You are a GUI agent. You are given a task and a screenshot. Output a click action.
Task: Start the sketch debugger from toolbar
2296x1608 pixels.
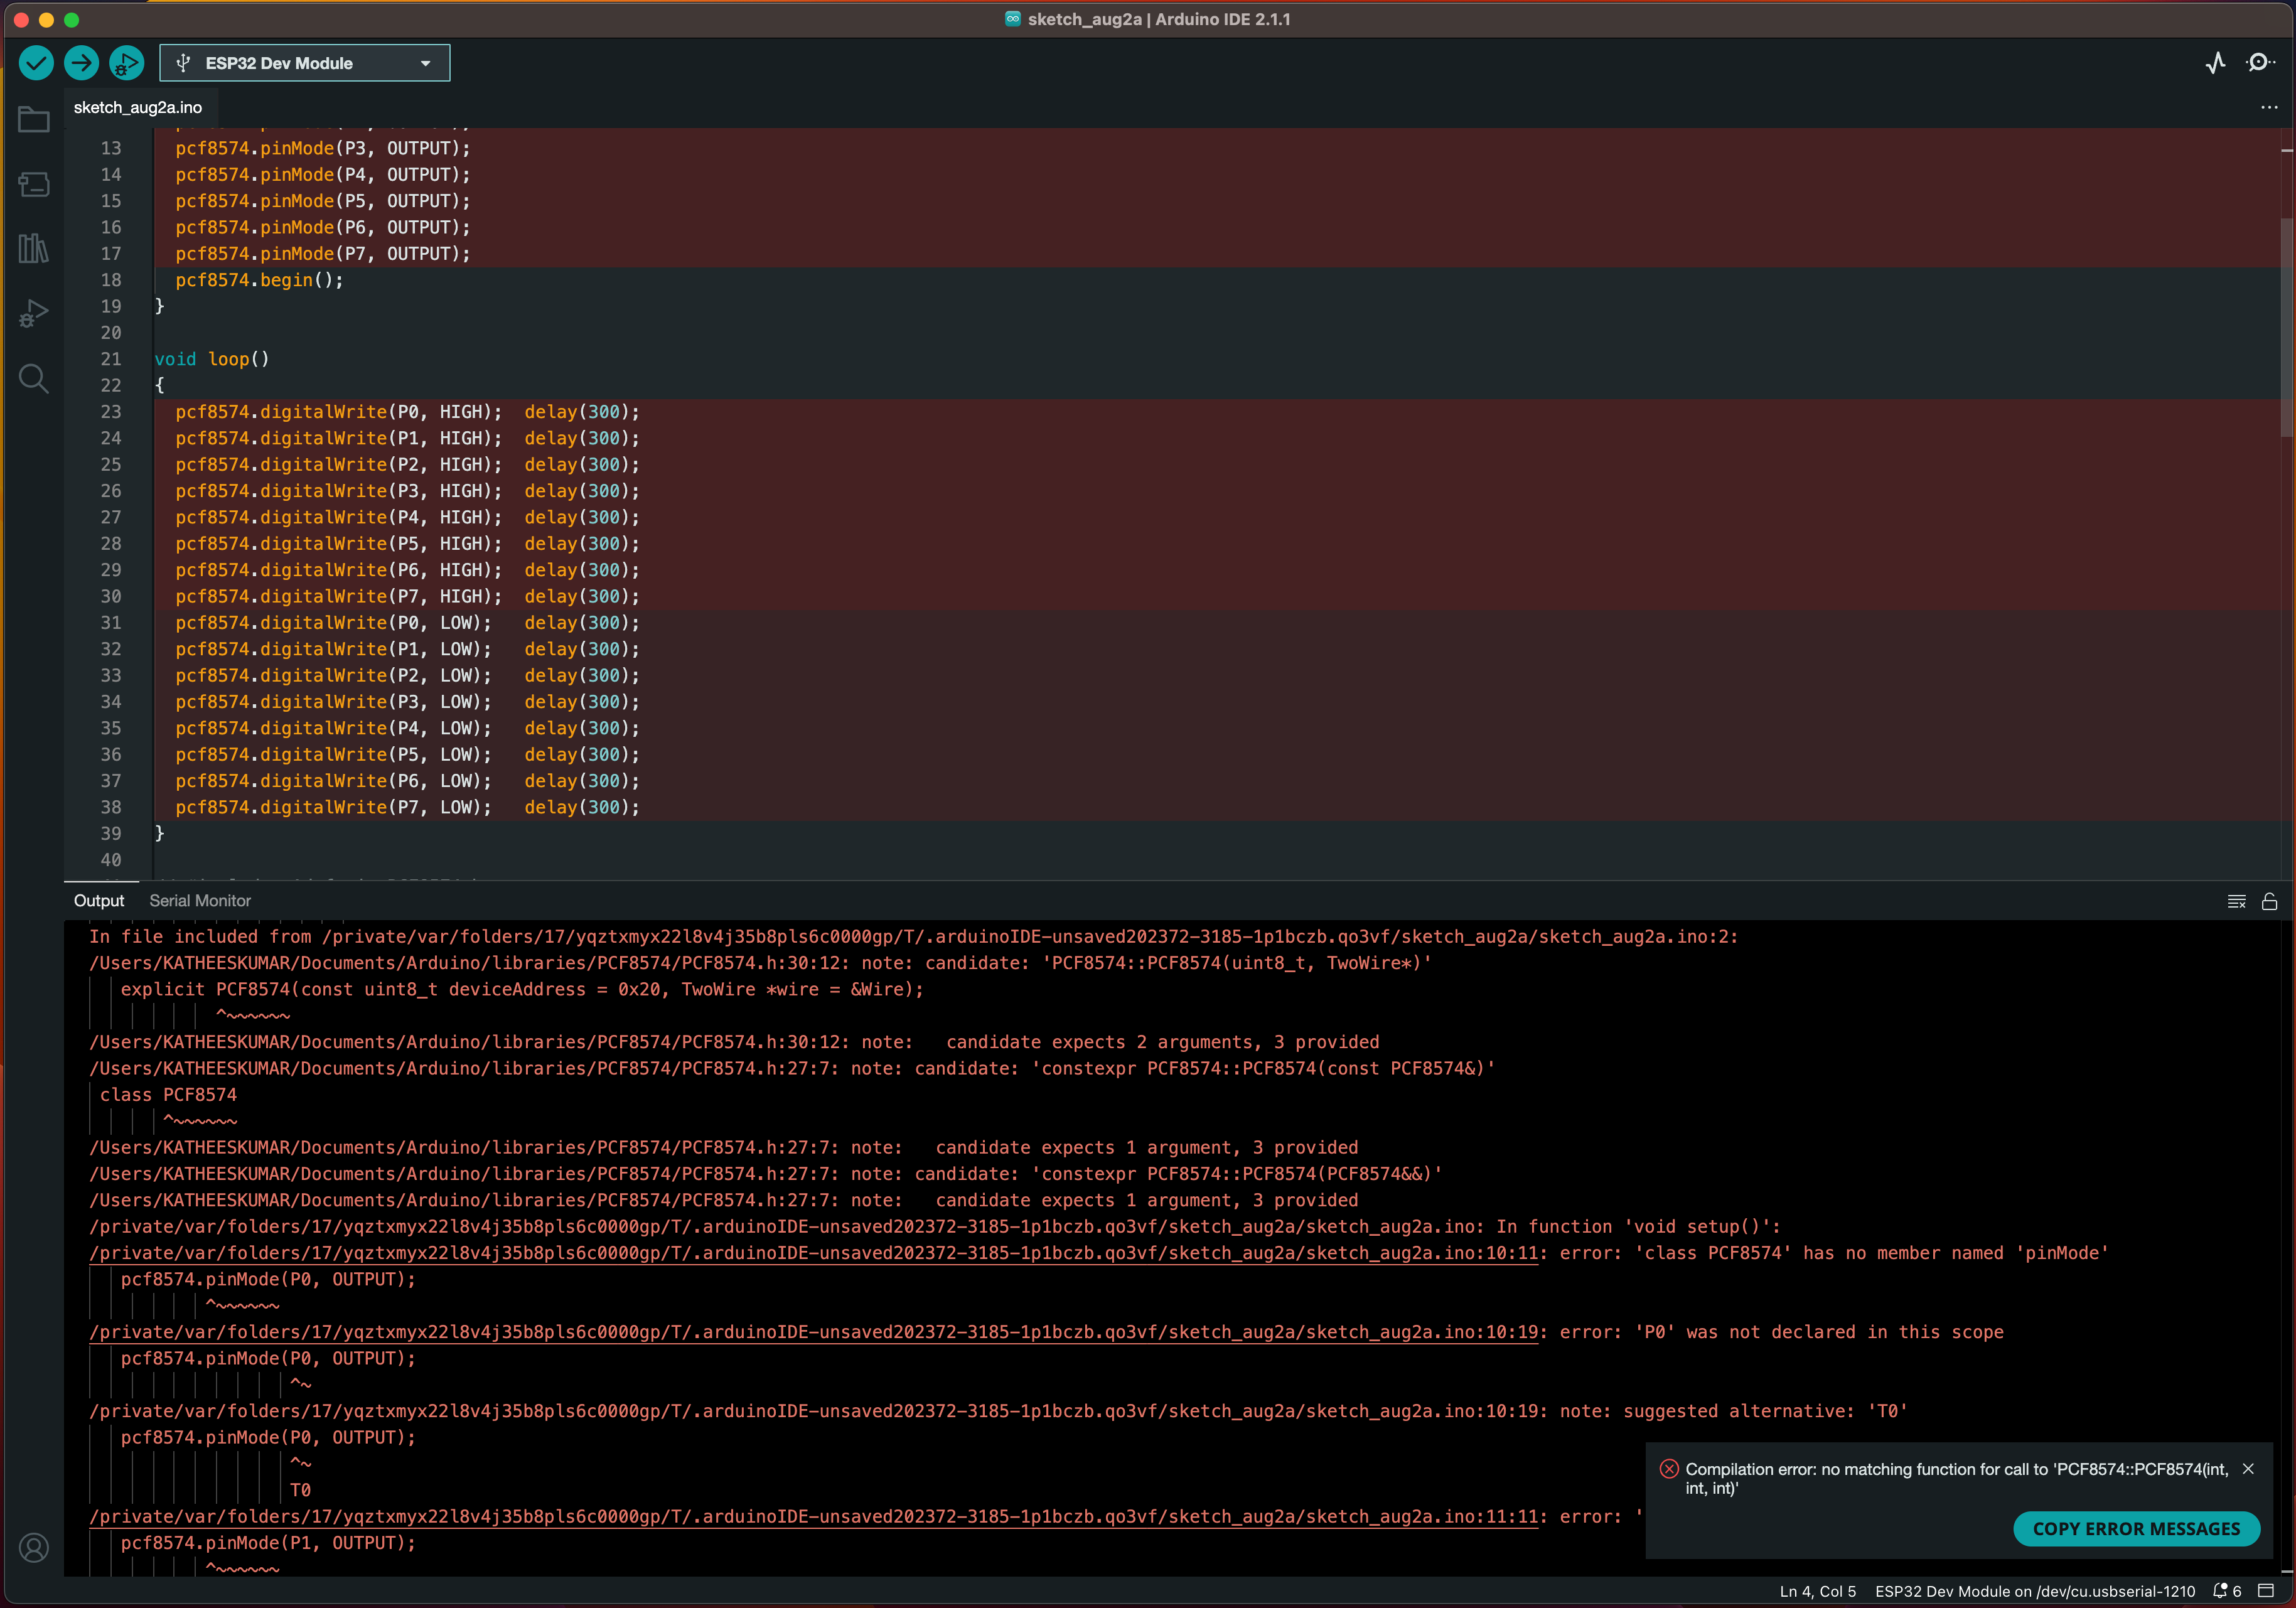pos(126,63)
